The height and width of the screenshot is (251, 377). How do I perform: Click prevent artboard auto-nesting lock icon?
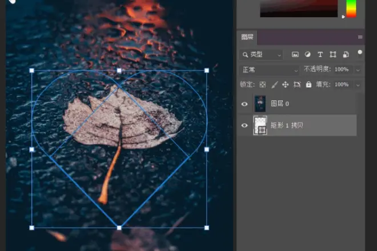point(297,84)
